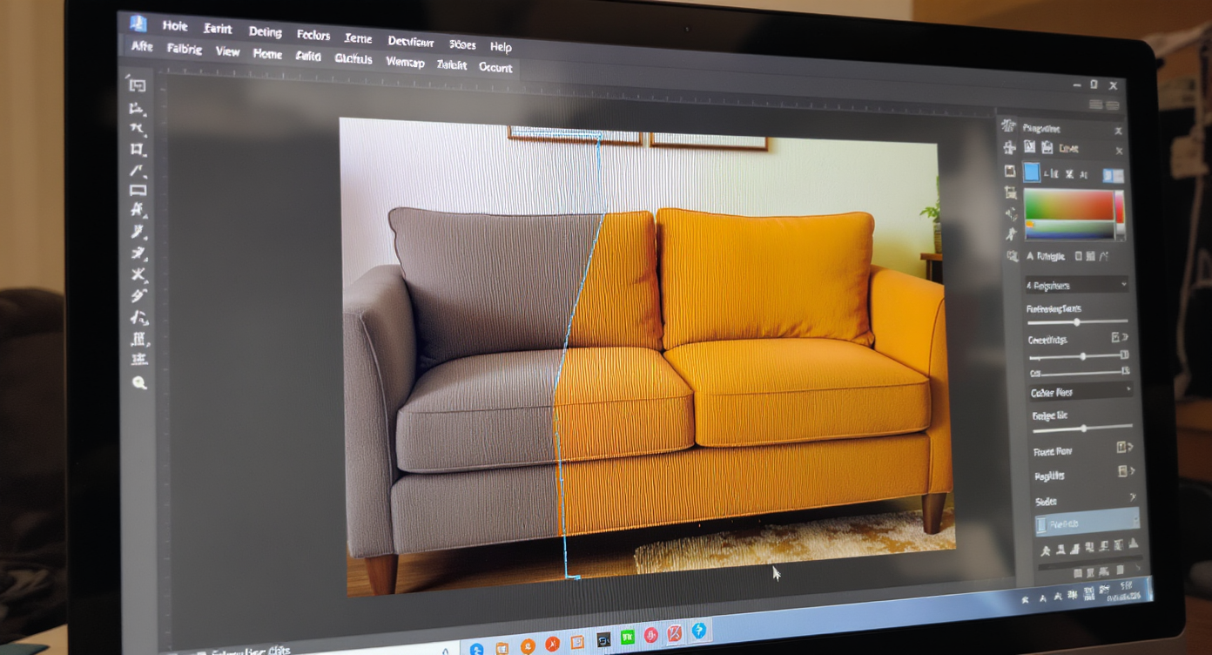Toggle the blue layer thumbnail swatch
Viewport: 1212px width, 655px height.
[1031, 172]
